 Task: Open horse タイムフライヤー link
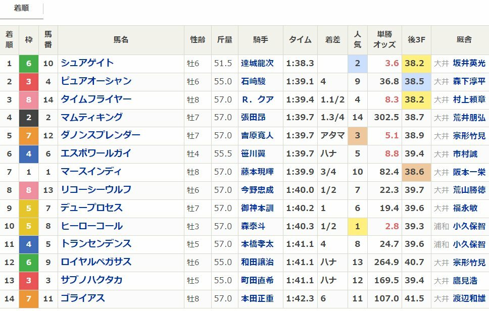[96, 99]
